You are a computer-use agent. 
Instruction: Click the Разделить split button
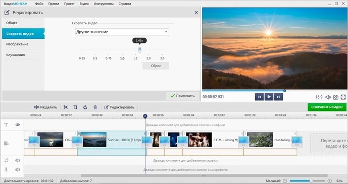(x=45, y=107)
